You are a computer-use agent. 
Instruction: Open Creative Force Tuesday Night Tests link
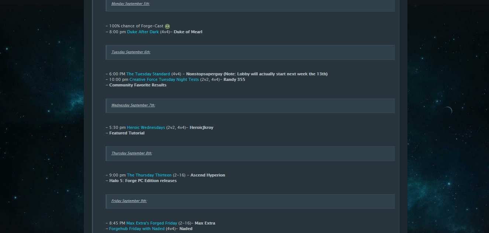coord(164,79)
